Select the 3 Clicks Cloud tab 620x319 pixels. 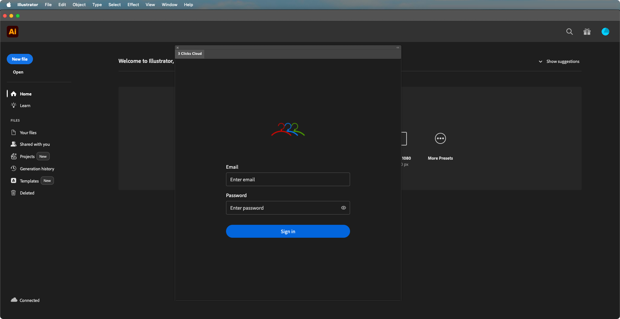[190, 54]
